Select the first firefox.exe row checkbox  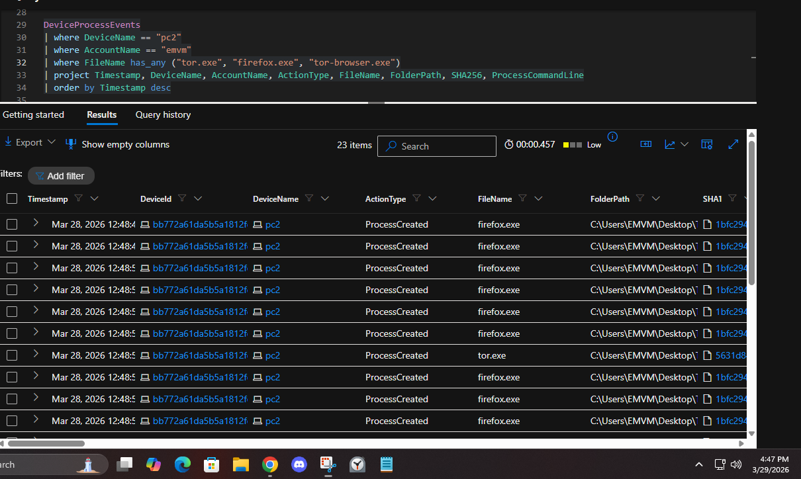coord(12,224)
